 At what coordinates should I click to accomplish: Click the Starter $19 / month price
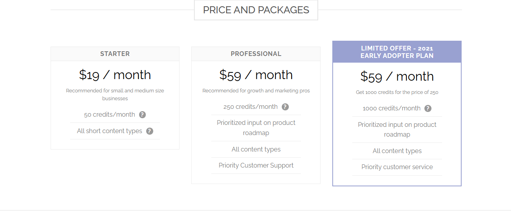115,75
